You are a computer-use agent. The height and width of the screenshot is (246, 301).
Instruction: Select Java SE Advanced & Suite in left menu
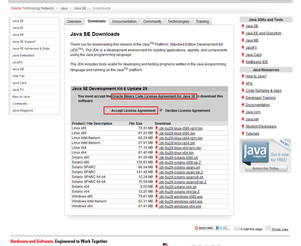(35, 49)
